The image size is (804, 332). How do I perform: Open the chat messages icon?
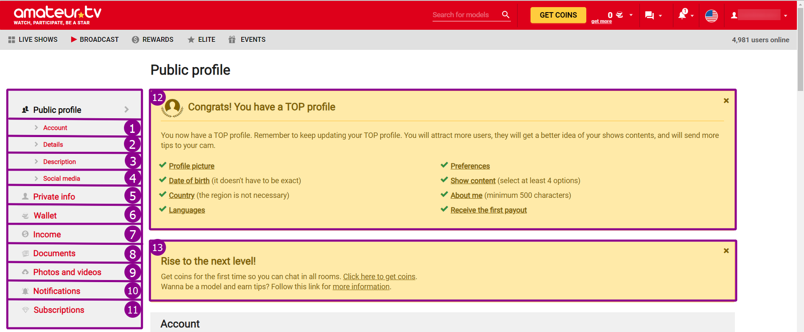tap(649, 16)
